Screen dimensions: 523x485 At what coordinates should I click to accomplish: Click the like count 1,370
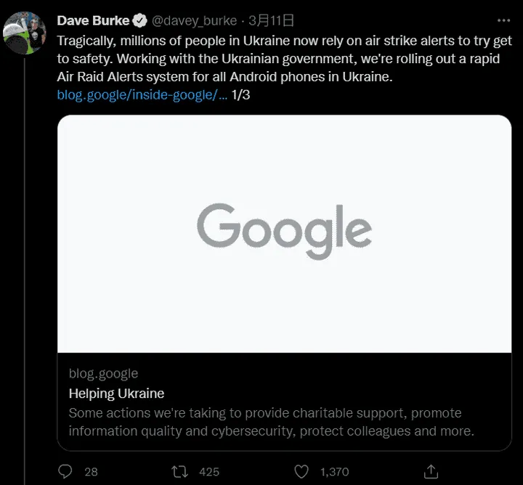click(334, 472)
